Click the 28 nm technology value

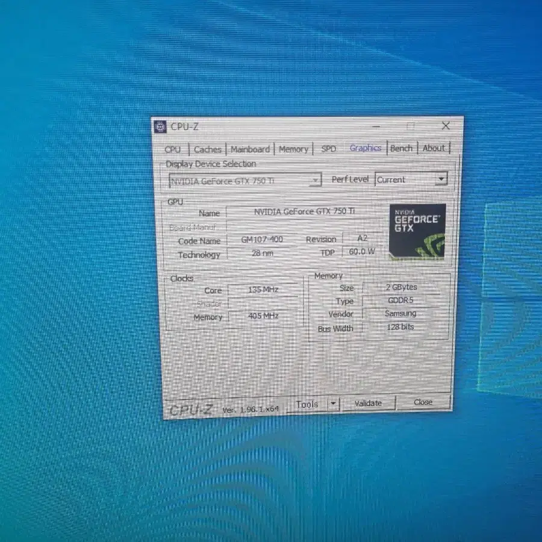[262, 253]
